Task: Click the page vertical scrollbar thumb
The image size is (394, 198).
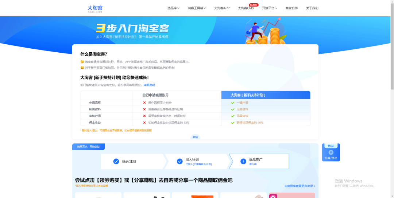Action: click(392, 46)
